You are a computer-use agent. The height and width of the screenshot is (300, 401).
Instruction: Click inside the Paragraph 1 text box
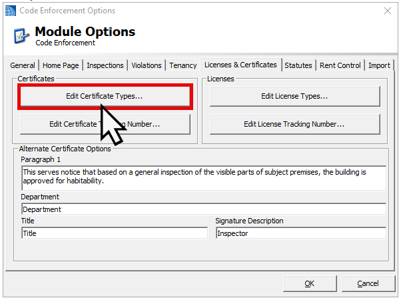point(203,177)
